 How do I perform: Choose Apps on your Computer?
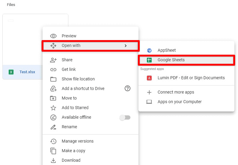pyautogui.click(x=186, y=102)
